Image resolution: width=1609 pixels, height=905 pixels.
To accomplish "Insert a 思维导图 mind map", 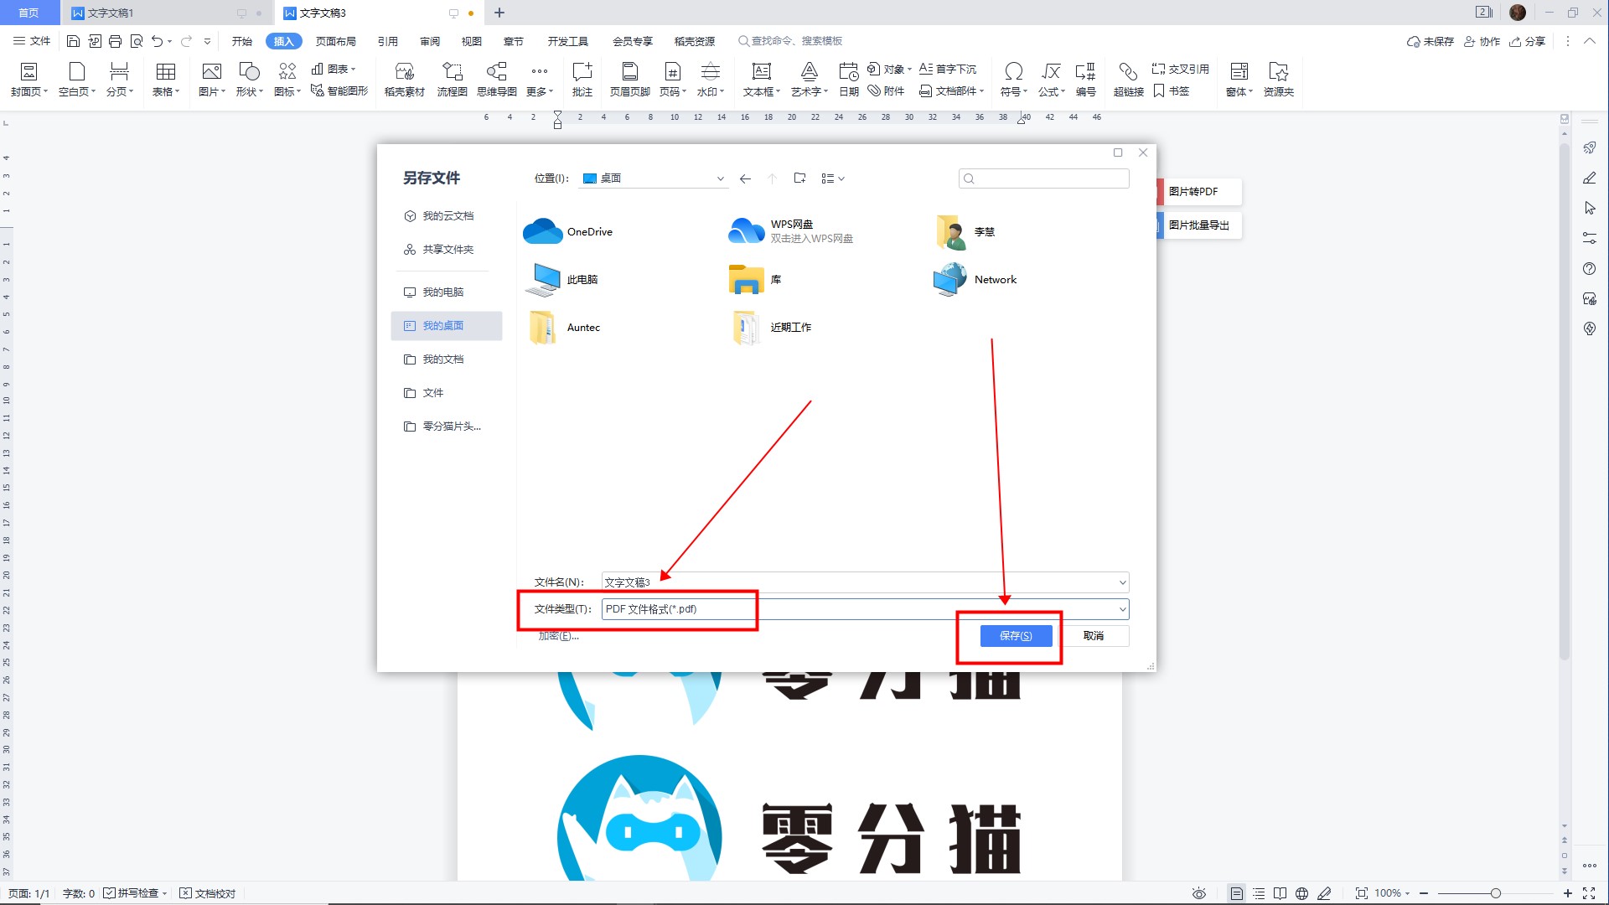I will point(497,80).
